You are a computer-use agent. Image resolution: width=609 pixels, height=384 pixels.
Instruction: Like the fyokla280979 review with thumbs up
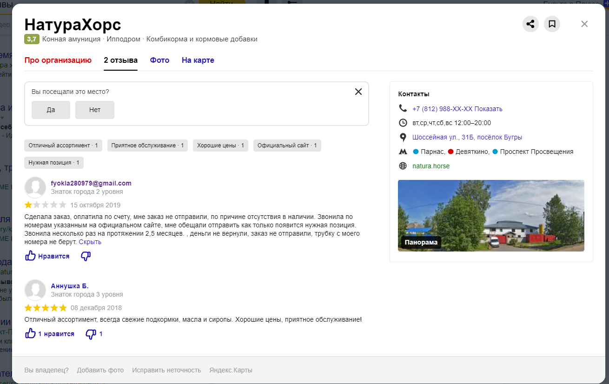point(31,256)
